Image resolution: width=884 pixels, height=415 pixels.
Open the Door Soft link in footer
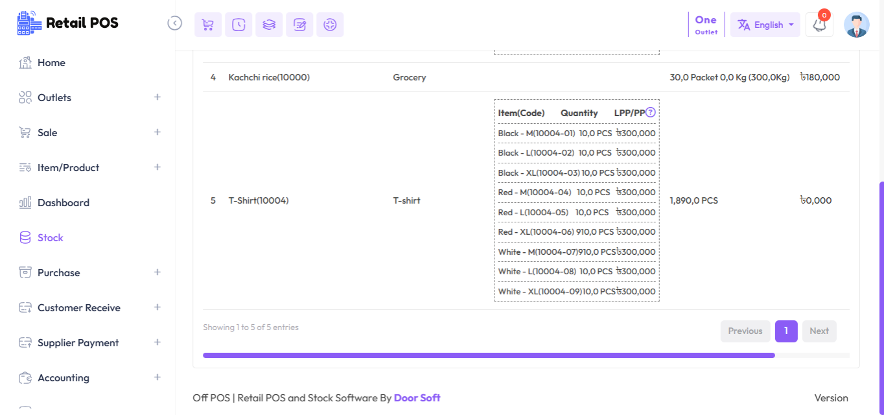point(417,397)
